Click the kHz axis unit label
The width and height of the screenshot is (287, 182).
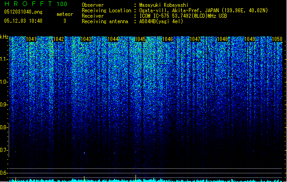[4, 37]
